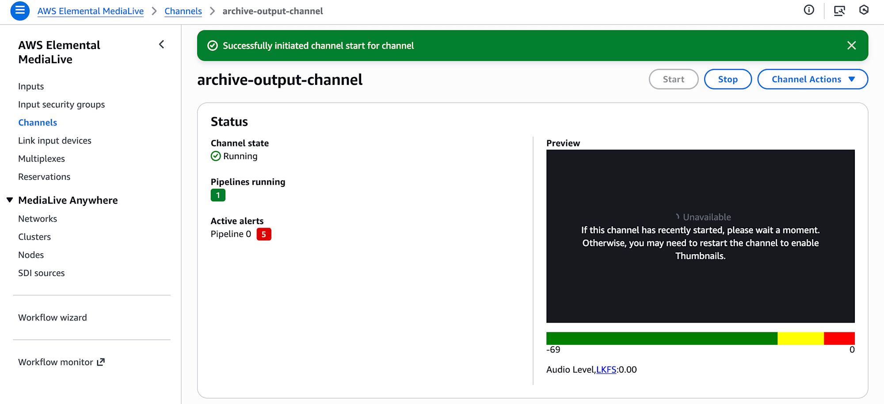The width and height of the screenshot is (884, 404).
Task: Dismiss the success notification banner
Action: click(x=852, y=46)
